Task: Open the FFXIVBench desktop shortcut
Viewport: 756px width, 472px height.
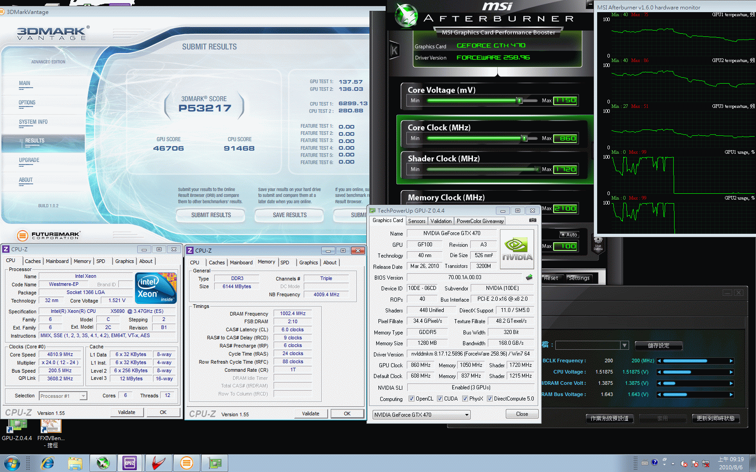Action: [x=51, y=433]
